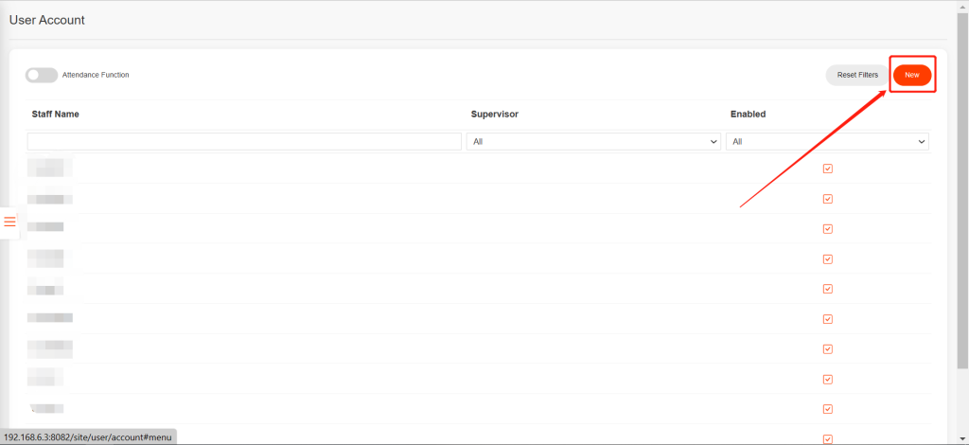The height and width of the screenshot is (445, 969).
Task: Sort by the Staff Name column header
Action: [x=56, y=114]
